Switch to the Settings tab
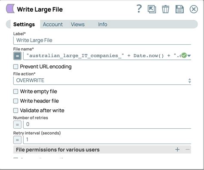The height and width of the screenshot is (170, 204). point(24,25)
